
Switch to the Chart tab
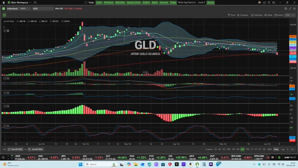coord(99,3)
